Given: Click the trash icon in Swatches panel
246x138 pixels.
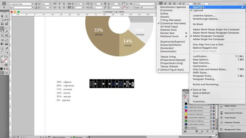Looking at the screenshot, I should [213, 131].
